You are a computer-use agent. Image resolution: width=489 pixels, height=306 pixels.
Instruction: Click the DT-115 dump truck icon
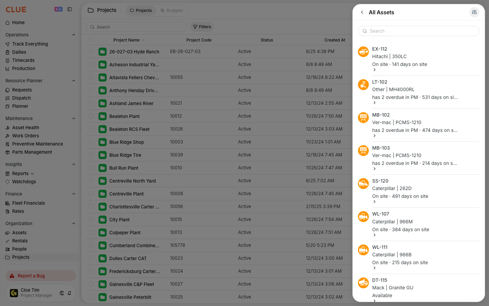(363, 283)
